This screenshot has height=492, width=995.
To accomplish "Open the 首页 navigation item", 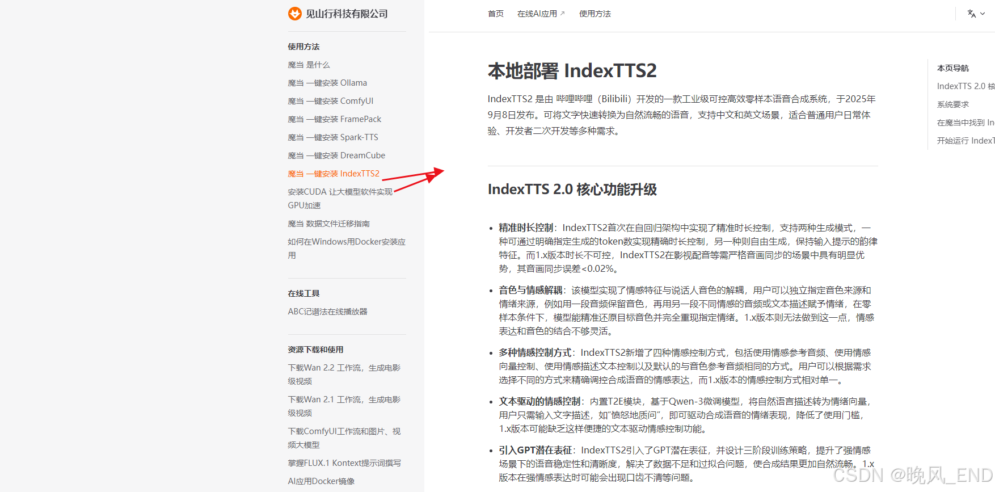I will (496, 14).
